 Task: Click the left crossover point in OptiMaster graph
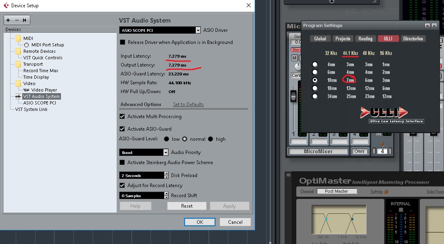coord(326,219)
